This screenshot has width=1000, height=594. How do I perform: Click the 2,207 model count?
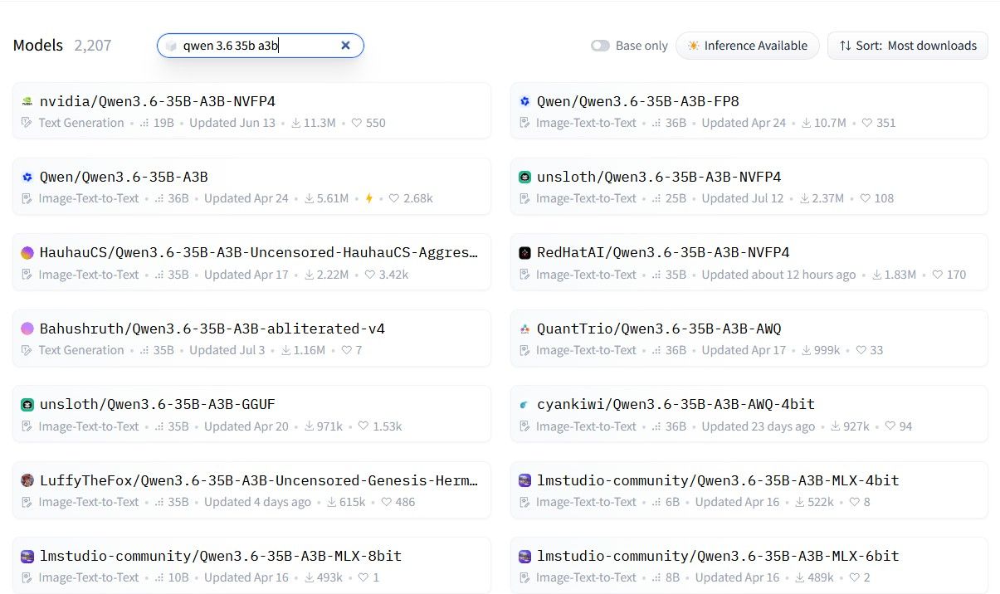pos(93,46)
